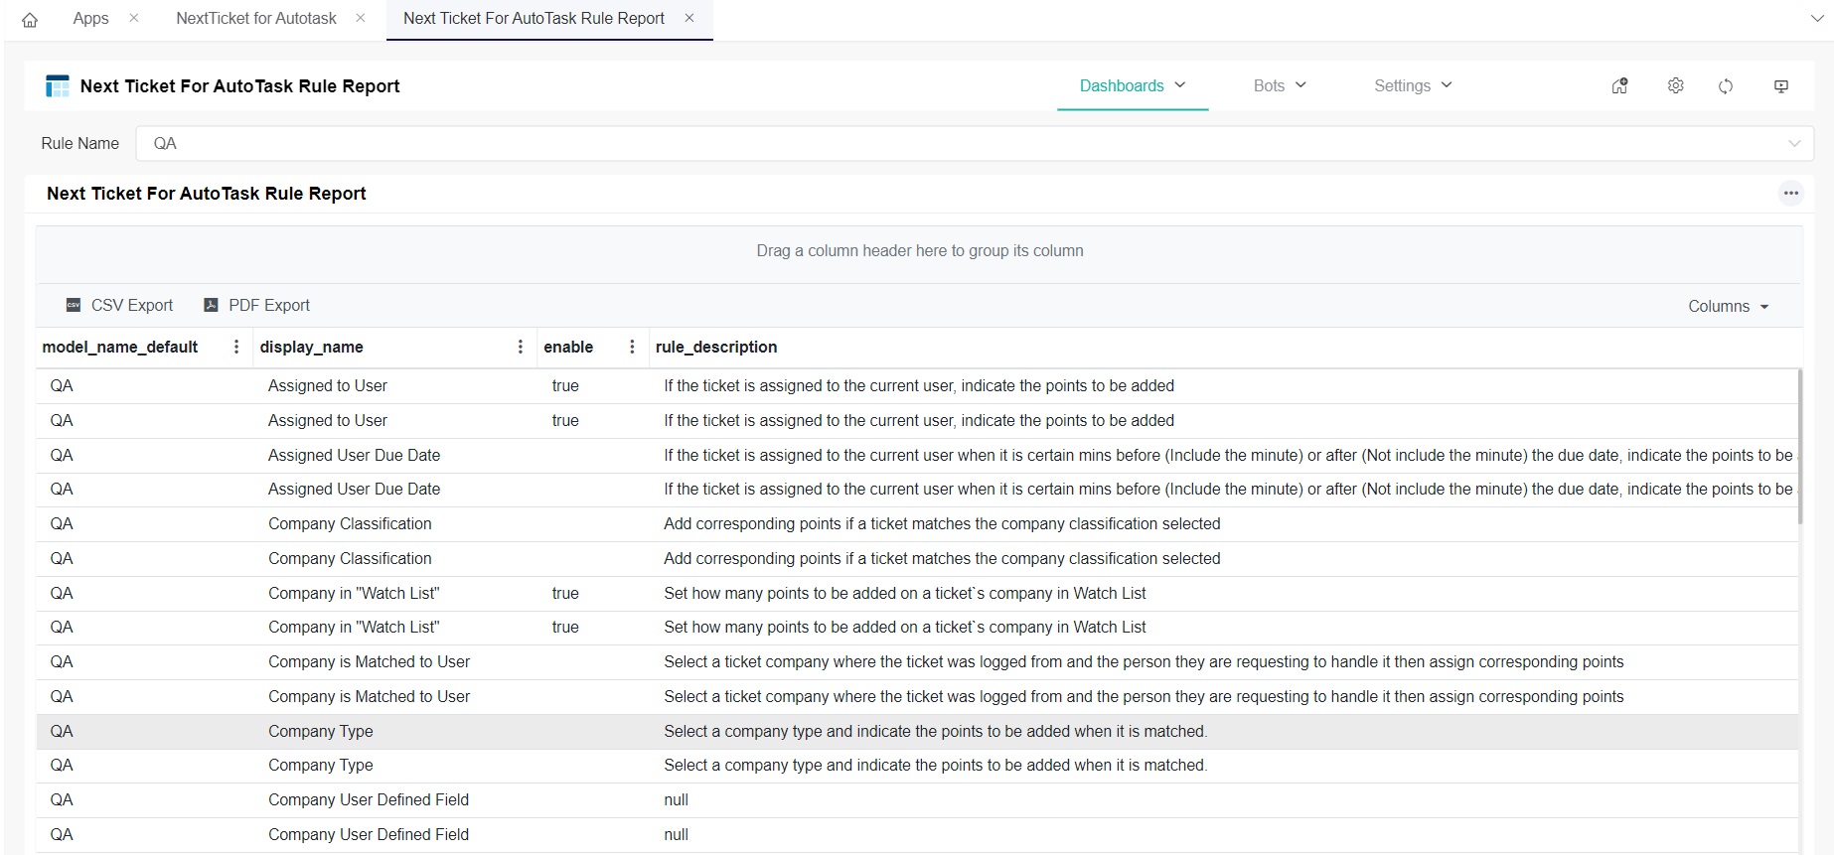Switch to NextTicket for Autotask tab
The image size is (1834, 855).
[256, 18]
